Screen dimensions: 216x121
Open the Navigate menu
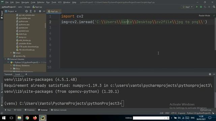coord(25,2)
